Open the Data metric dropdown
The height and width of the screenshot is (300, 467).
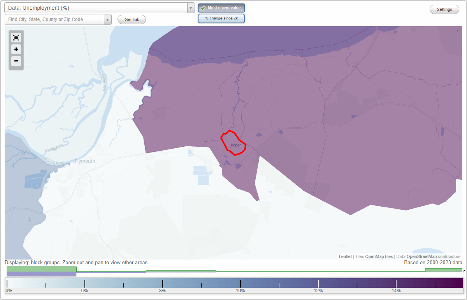(190, 7)
